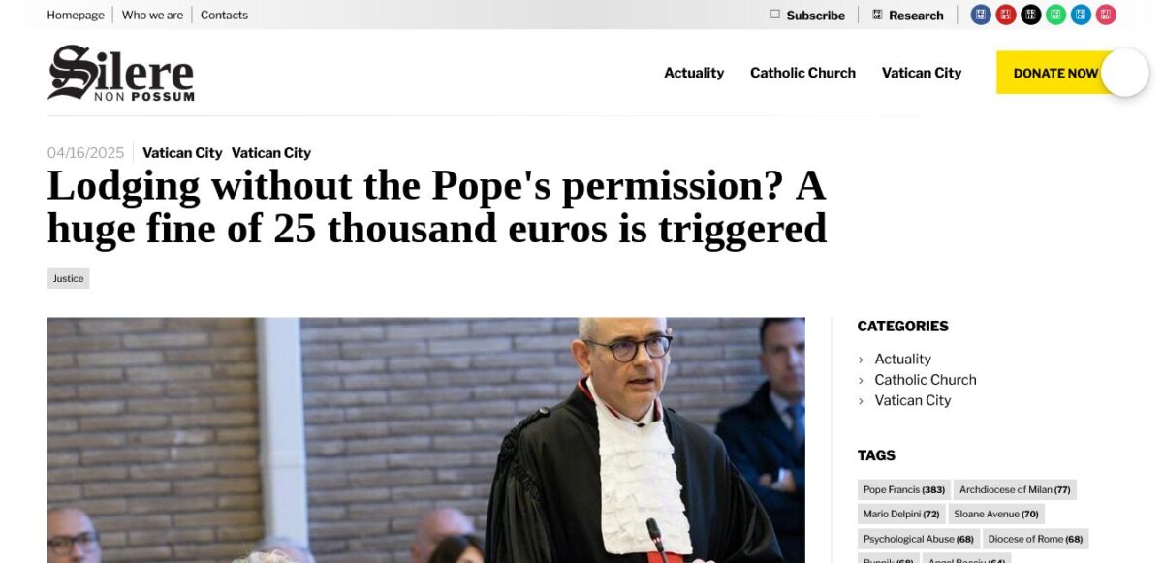
Task: Select Catholic Church in the Categories list
Action: pyautogui.click(x=926, y=380)
